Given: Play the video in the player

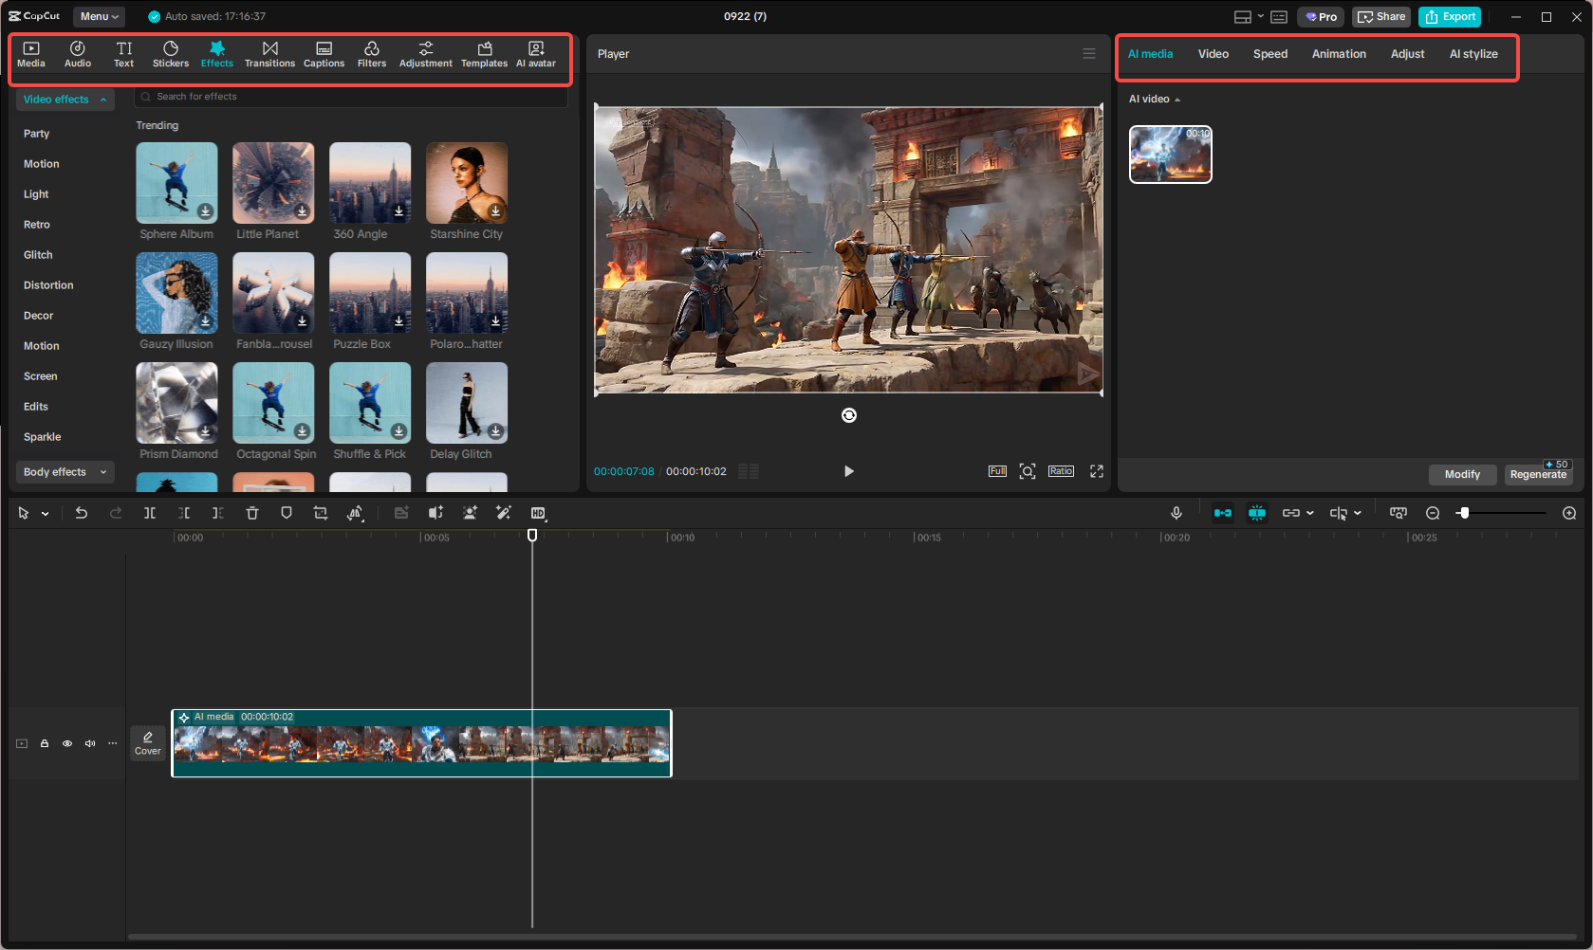Looking at the screenshot, I should point(849,471).
